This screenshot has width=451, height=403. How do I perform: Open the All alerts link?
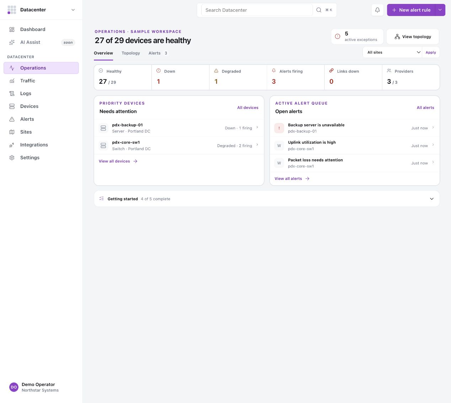click(425, 108)
